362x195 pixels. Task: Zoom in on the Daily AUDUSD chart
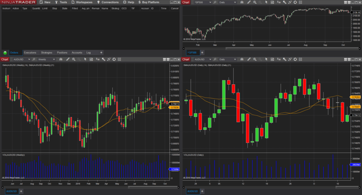(x=255, y=59)
